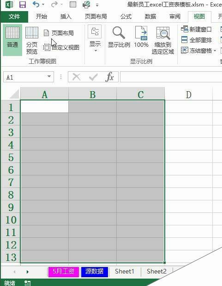Click 缩放到选定区域 zoom to selection
Image resolution: width=222 pixels, height=286 pixels.
click(x=163, y=40)
